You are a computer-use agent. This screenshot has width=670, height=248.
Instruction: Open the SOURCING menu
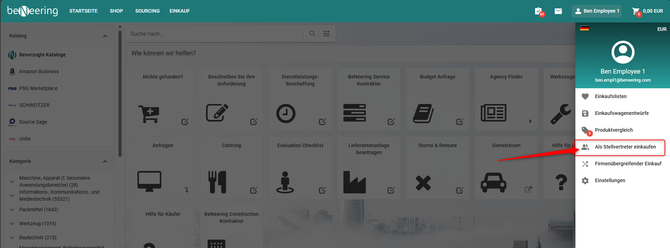147,11
